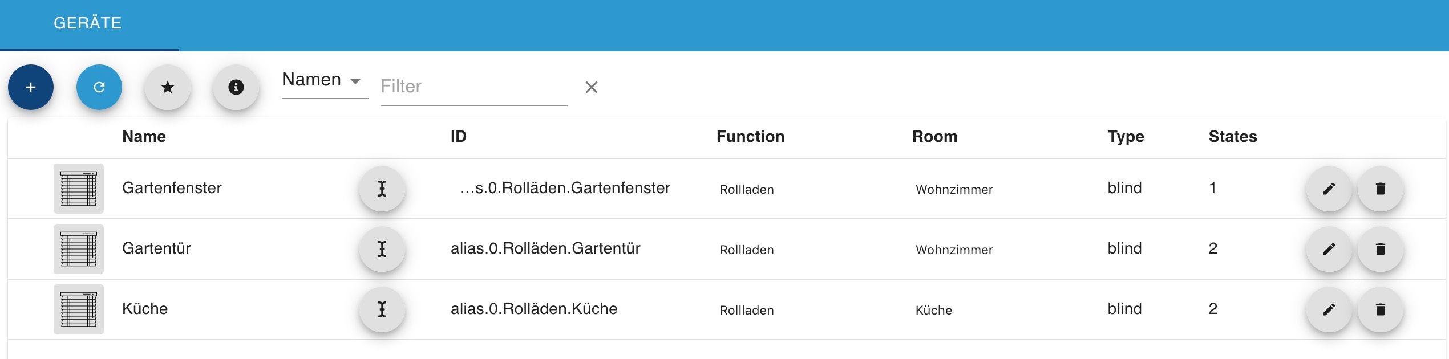
Task: Click into the Filter text field
Action: pos(473,87)
